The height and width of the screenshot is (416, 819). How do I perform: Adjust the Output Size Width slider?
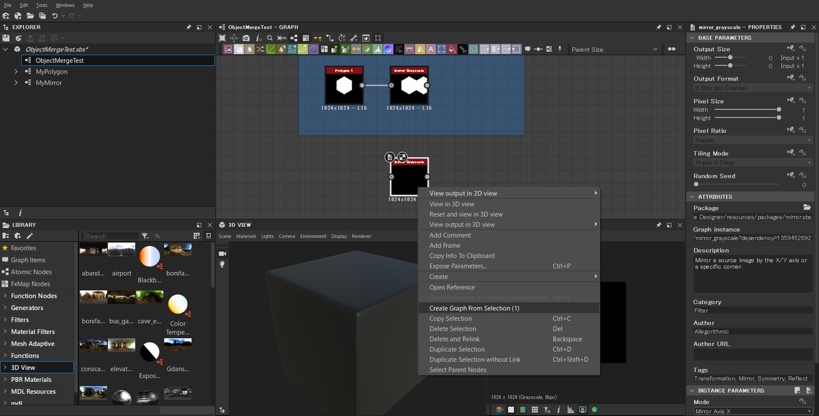732,58
